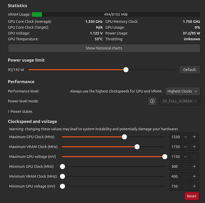Viewport: 205px width, 203px height.
Task: Increase Maximum GPU Clock with plus button
Action: point(194,137)
